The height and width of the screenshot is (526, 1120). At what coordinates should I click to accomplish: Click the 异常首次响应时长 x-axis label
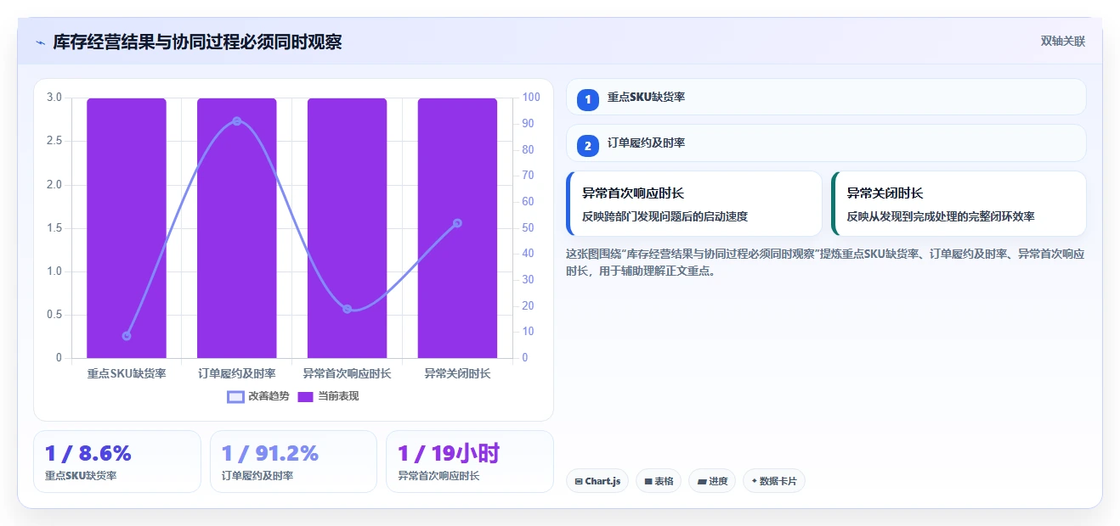tap(348, 373)
